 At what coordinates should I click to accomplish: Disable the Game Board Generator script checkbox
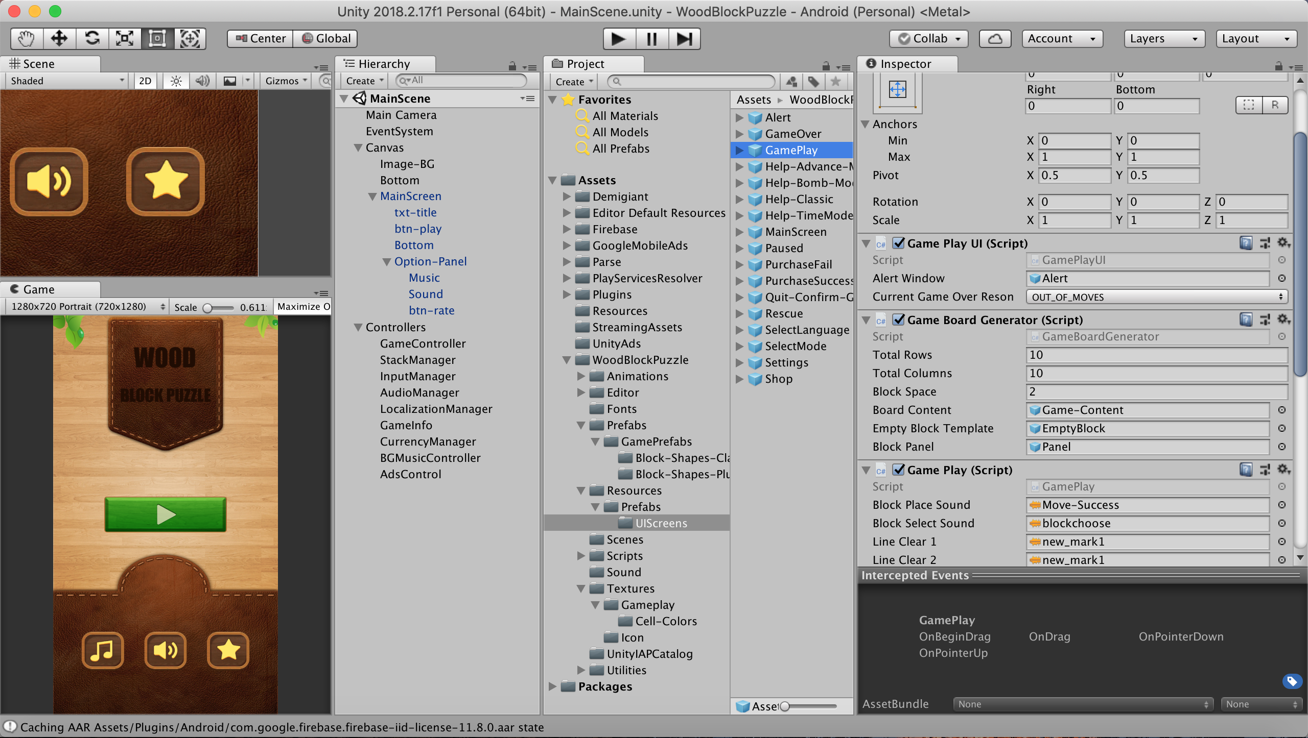click(x=899, y=320)
